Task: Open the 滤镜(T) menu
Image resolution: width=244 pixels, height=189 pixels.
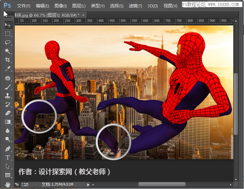Action: (135, 6)
